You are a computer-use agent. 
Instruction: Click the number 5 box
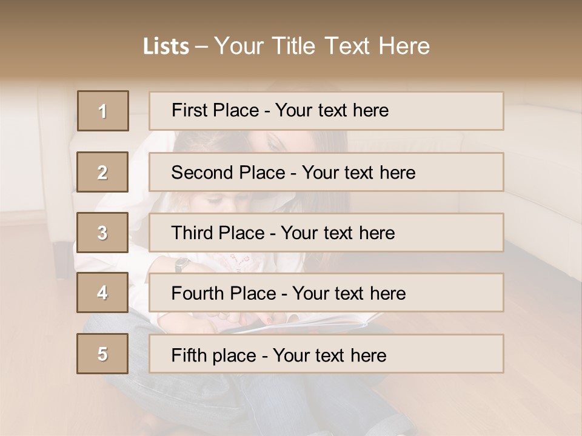coord(102,354)
